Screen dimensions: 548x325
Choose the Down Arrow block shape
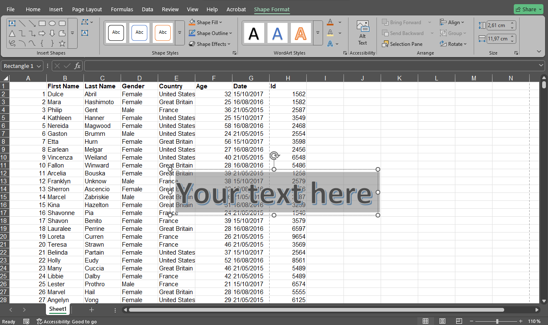[x=52, y=33]
